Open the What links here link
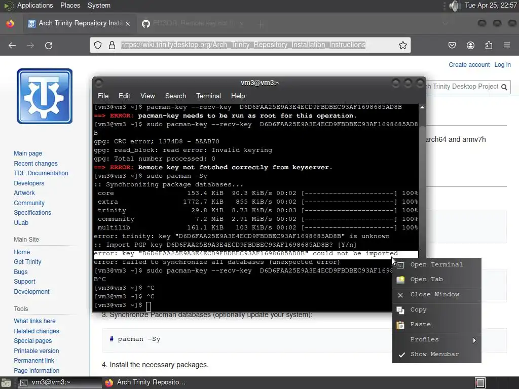Screen dimensions: 519x389 point(34,321)
